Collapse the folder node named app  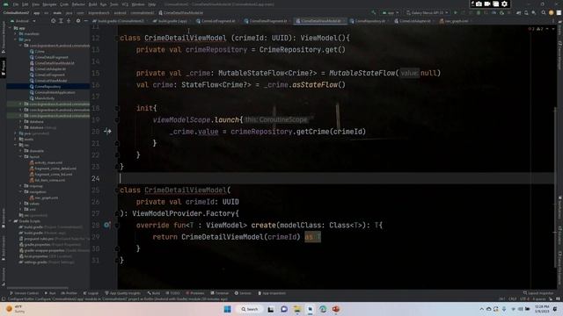(10, 28)
